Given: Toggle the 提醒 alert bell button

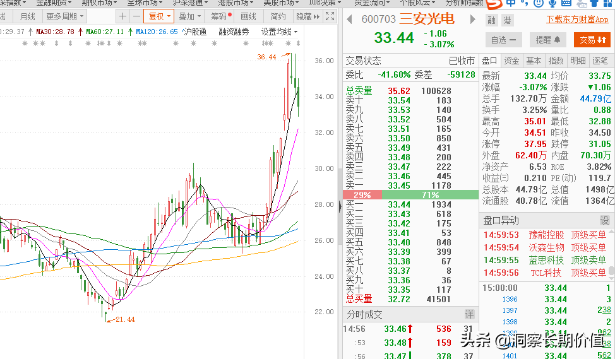Looking at the screenshot, I should 548,40.
